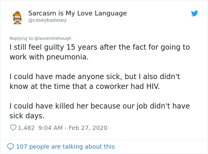This screenshot has height=154, width=208.
Task: Open the @laurenthehough mention link
Action: (53, 38)
